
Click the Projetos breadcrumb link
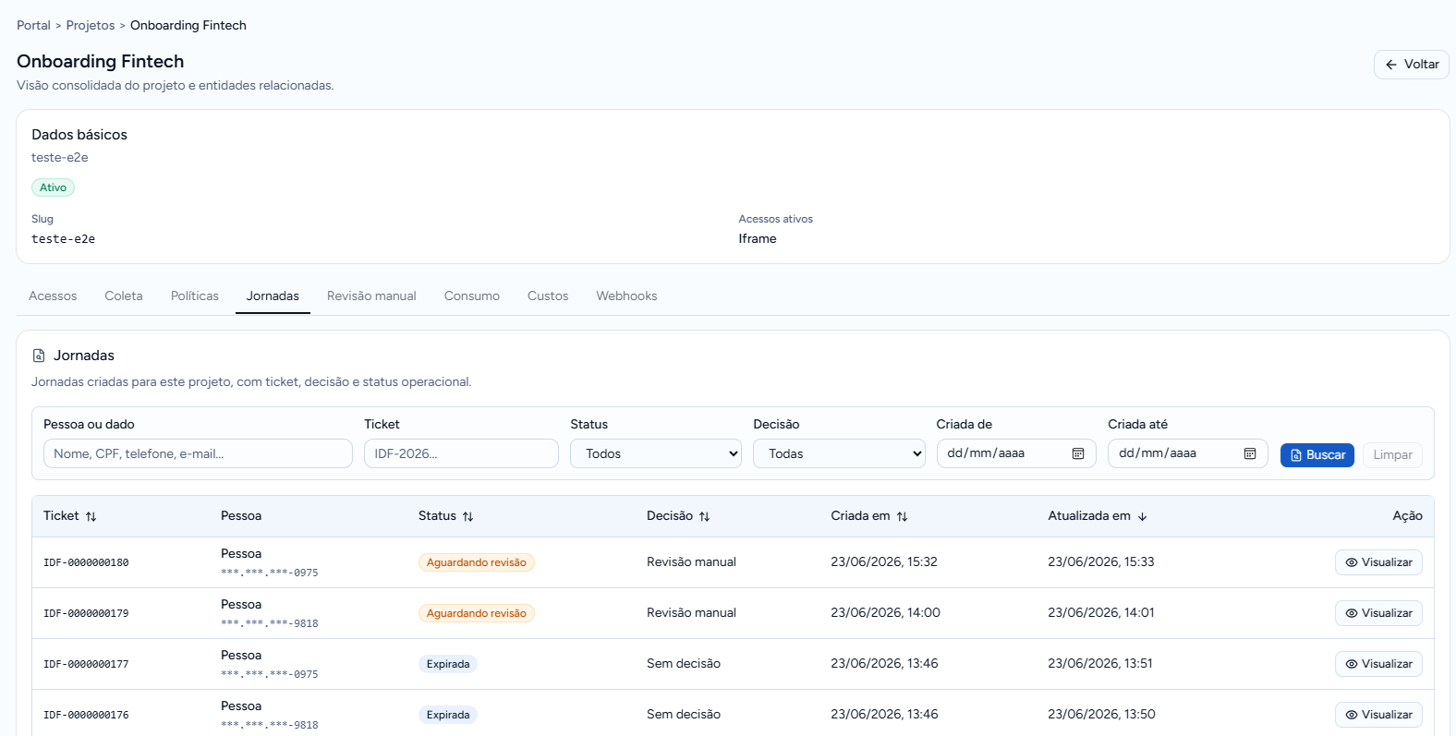click(x=91, y=26)
